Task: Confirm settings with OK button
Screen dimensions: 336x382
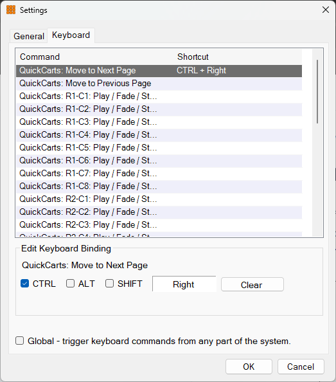Action: 249,367
